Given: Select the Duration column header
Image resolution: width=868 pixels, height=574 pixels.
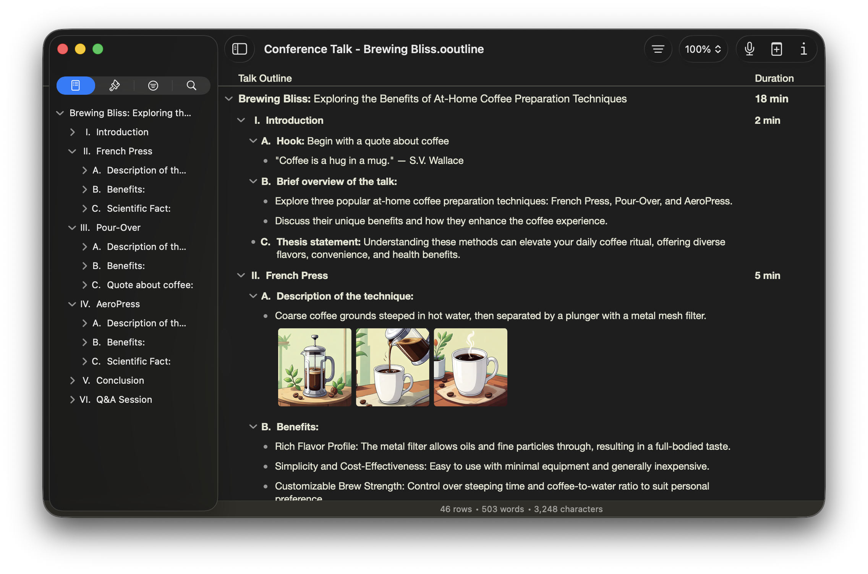Looking at the screenshot, I should pyautogui.click(x=774, y=78).
